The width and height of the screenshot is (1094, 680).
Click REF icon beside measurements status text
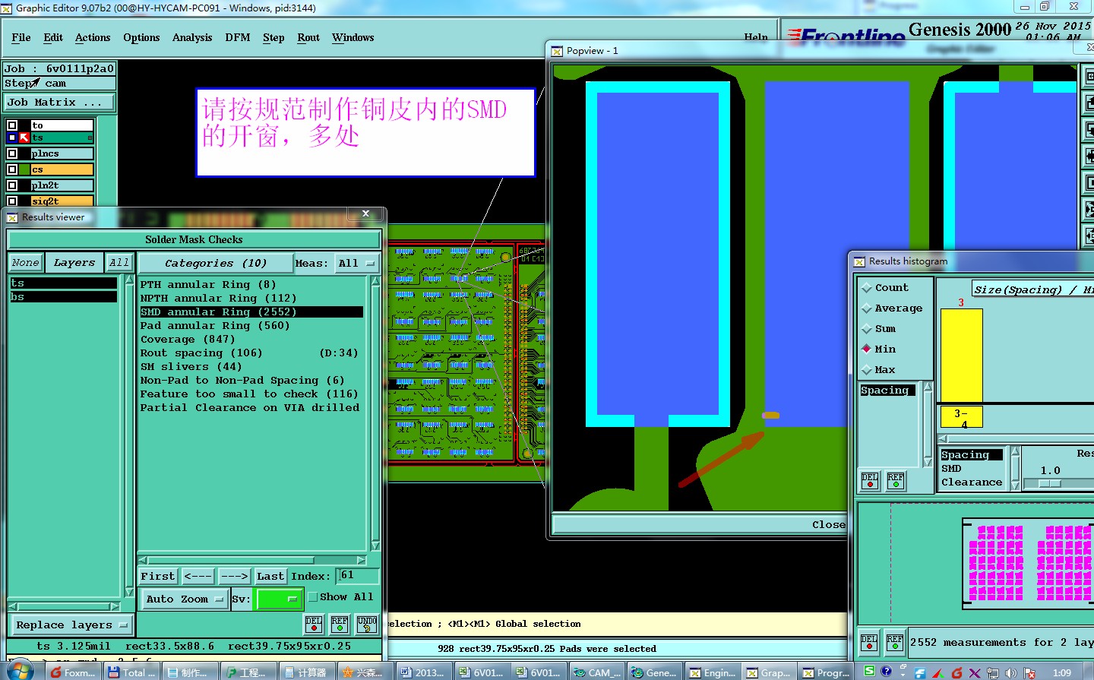click(x=895, y=642)
